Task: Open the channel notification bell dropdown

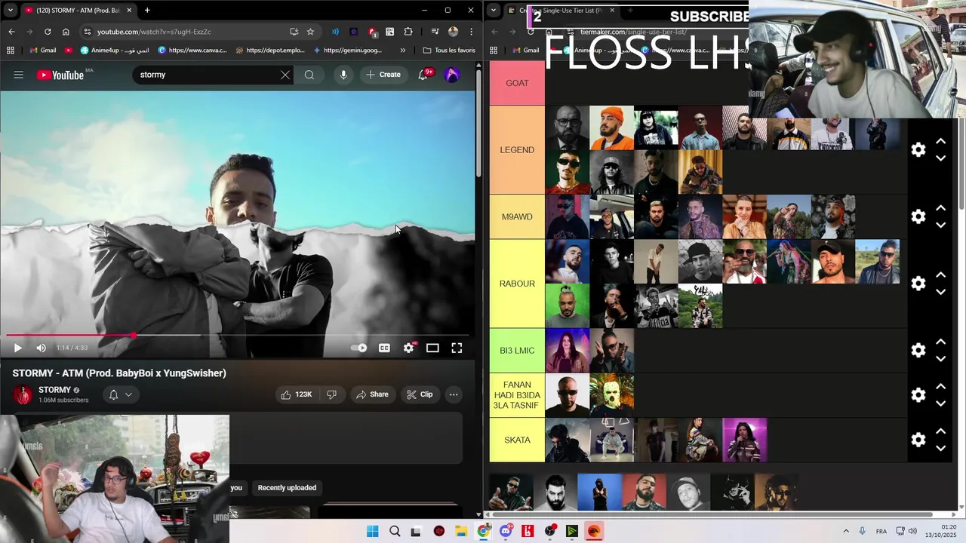Action: (120, 394)
